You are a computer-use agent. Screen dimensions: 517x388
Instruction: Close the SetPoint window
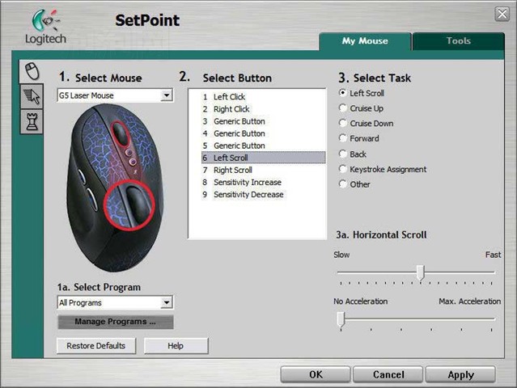click(502, 15)
